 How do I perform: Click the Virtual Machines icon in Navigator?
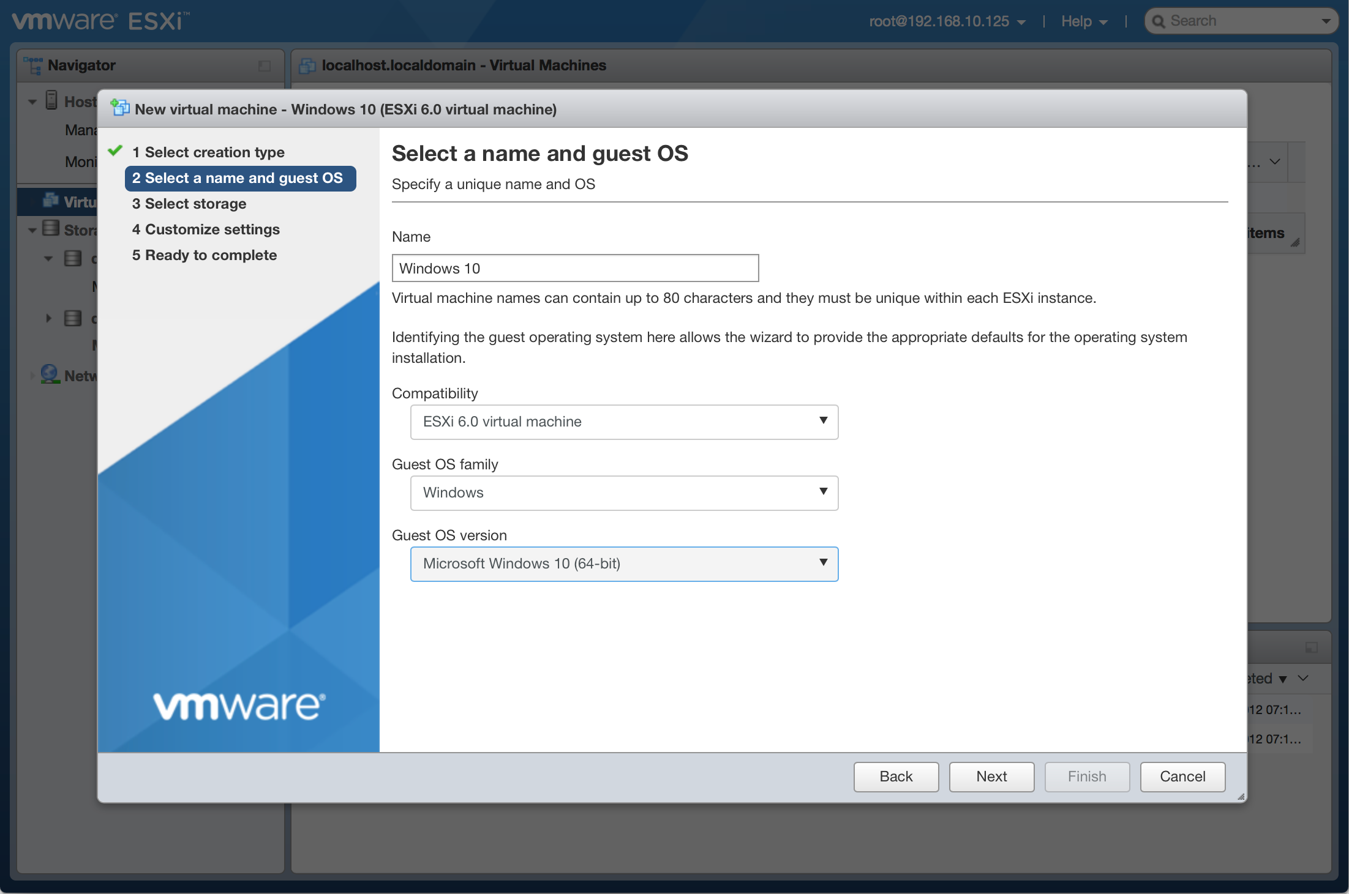51,201
